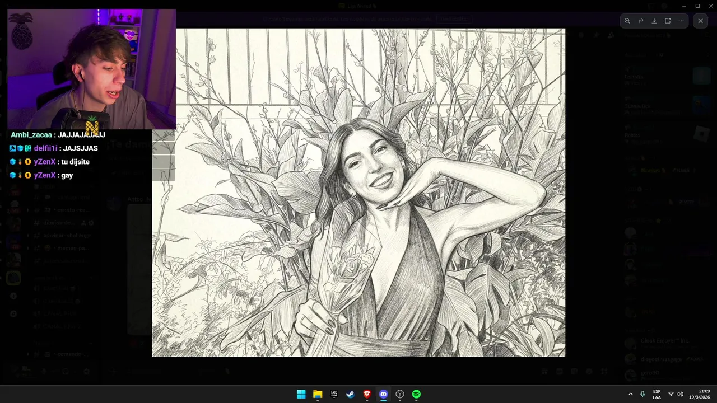The image size is (717, 403).
Task: Open the image in browser
Action: pos(668,21)
